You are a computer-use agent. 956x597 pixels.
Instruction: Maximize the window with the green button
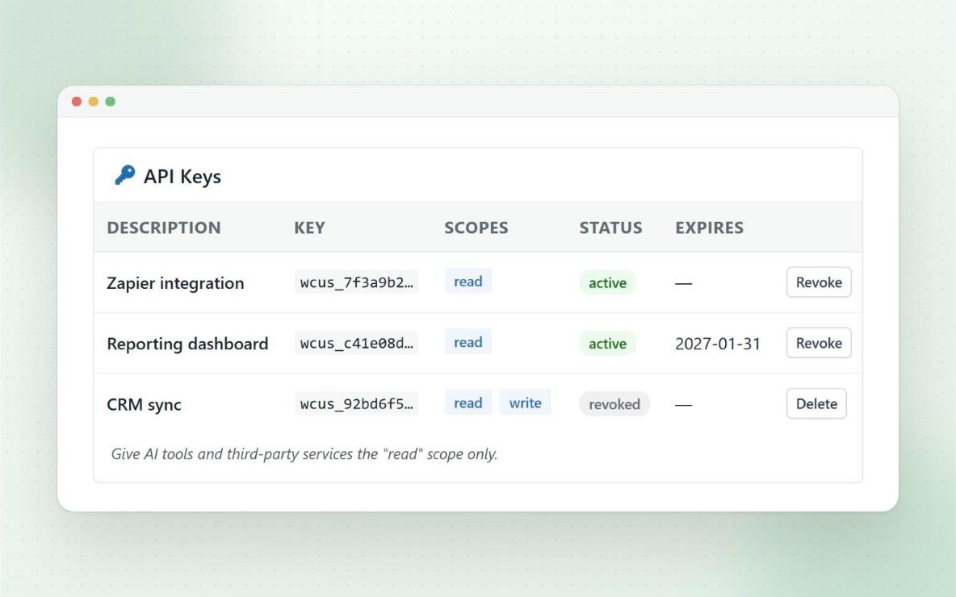coord(111,101)
